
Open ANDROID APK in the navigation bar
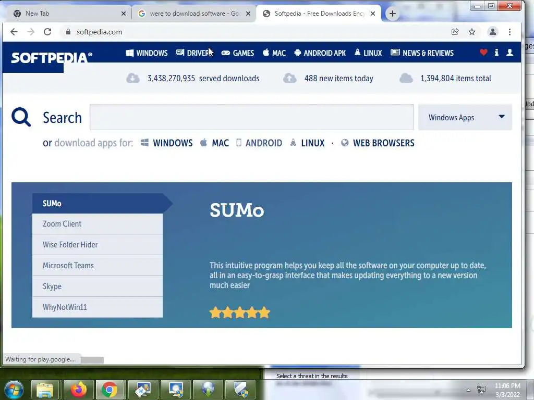[x=320, y=53]
